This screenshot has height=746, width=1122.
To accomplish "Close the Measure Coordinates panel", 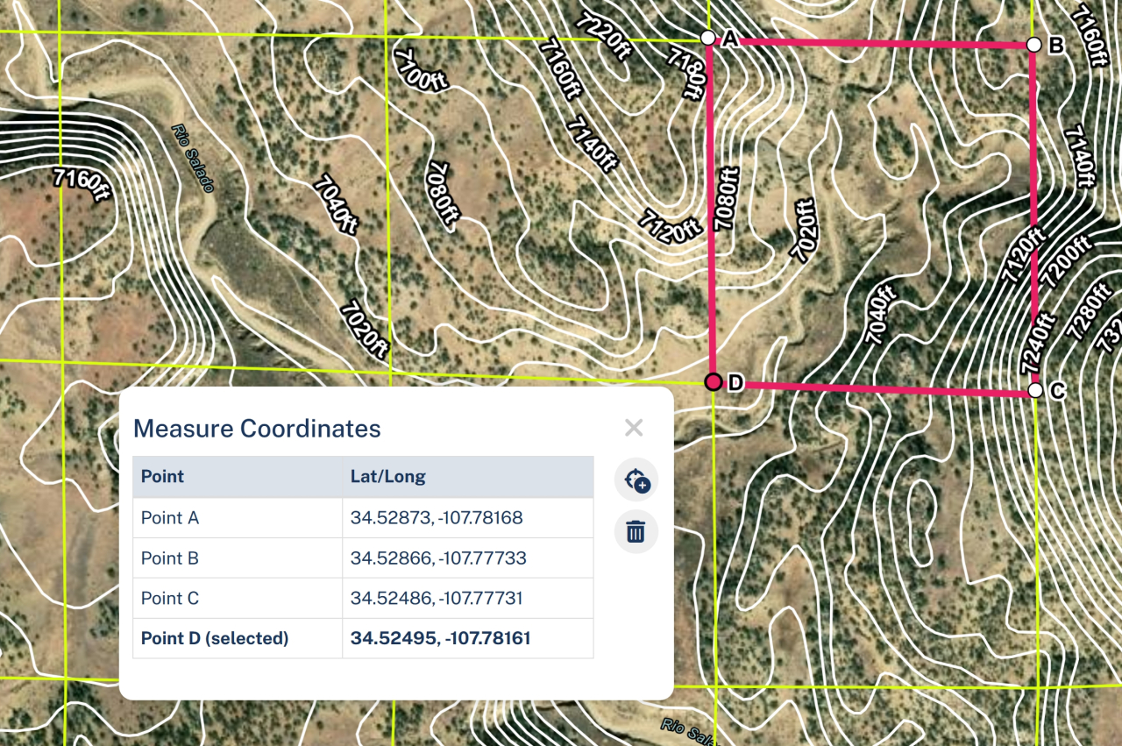I will click(634, 428).
